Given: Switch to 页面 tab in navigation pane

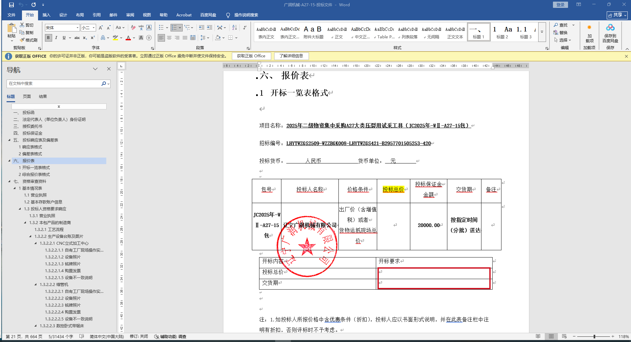Looking at the screenshot, I should 27,97.
